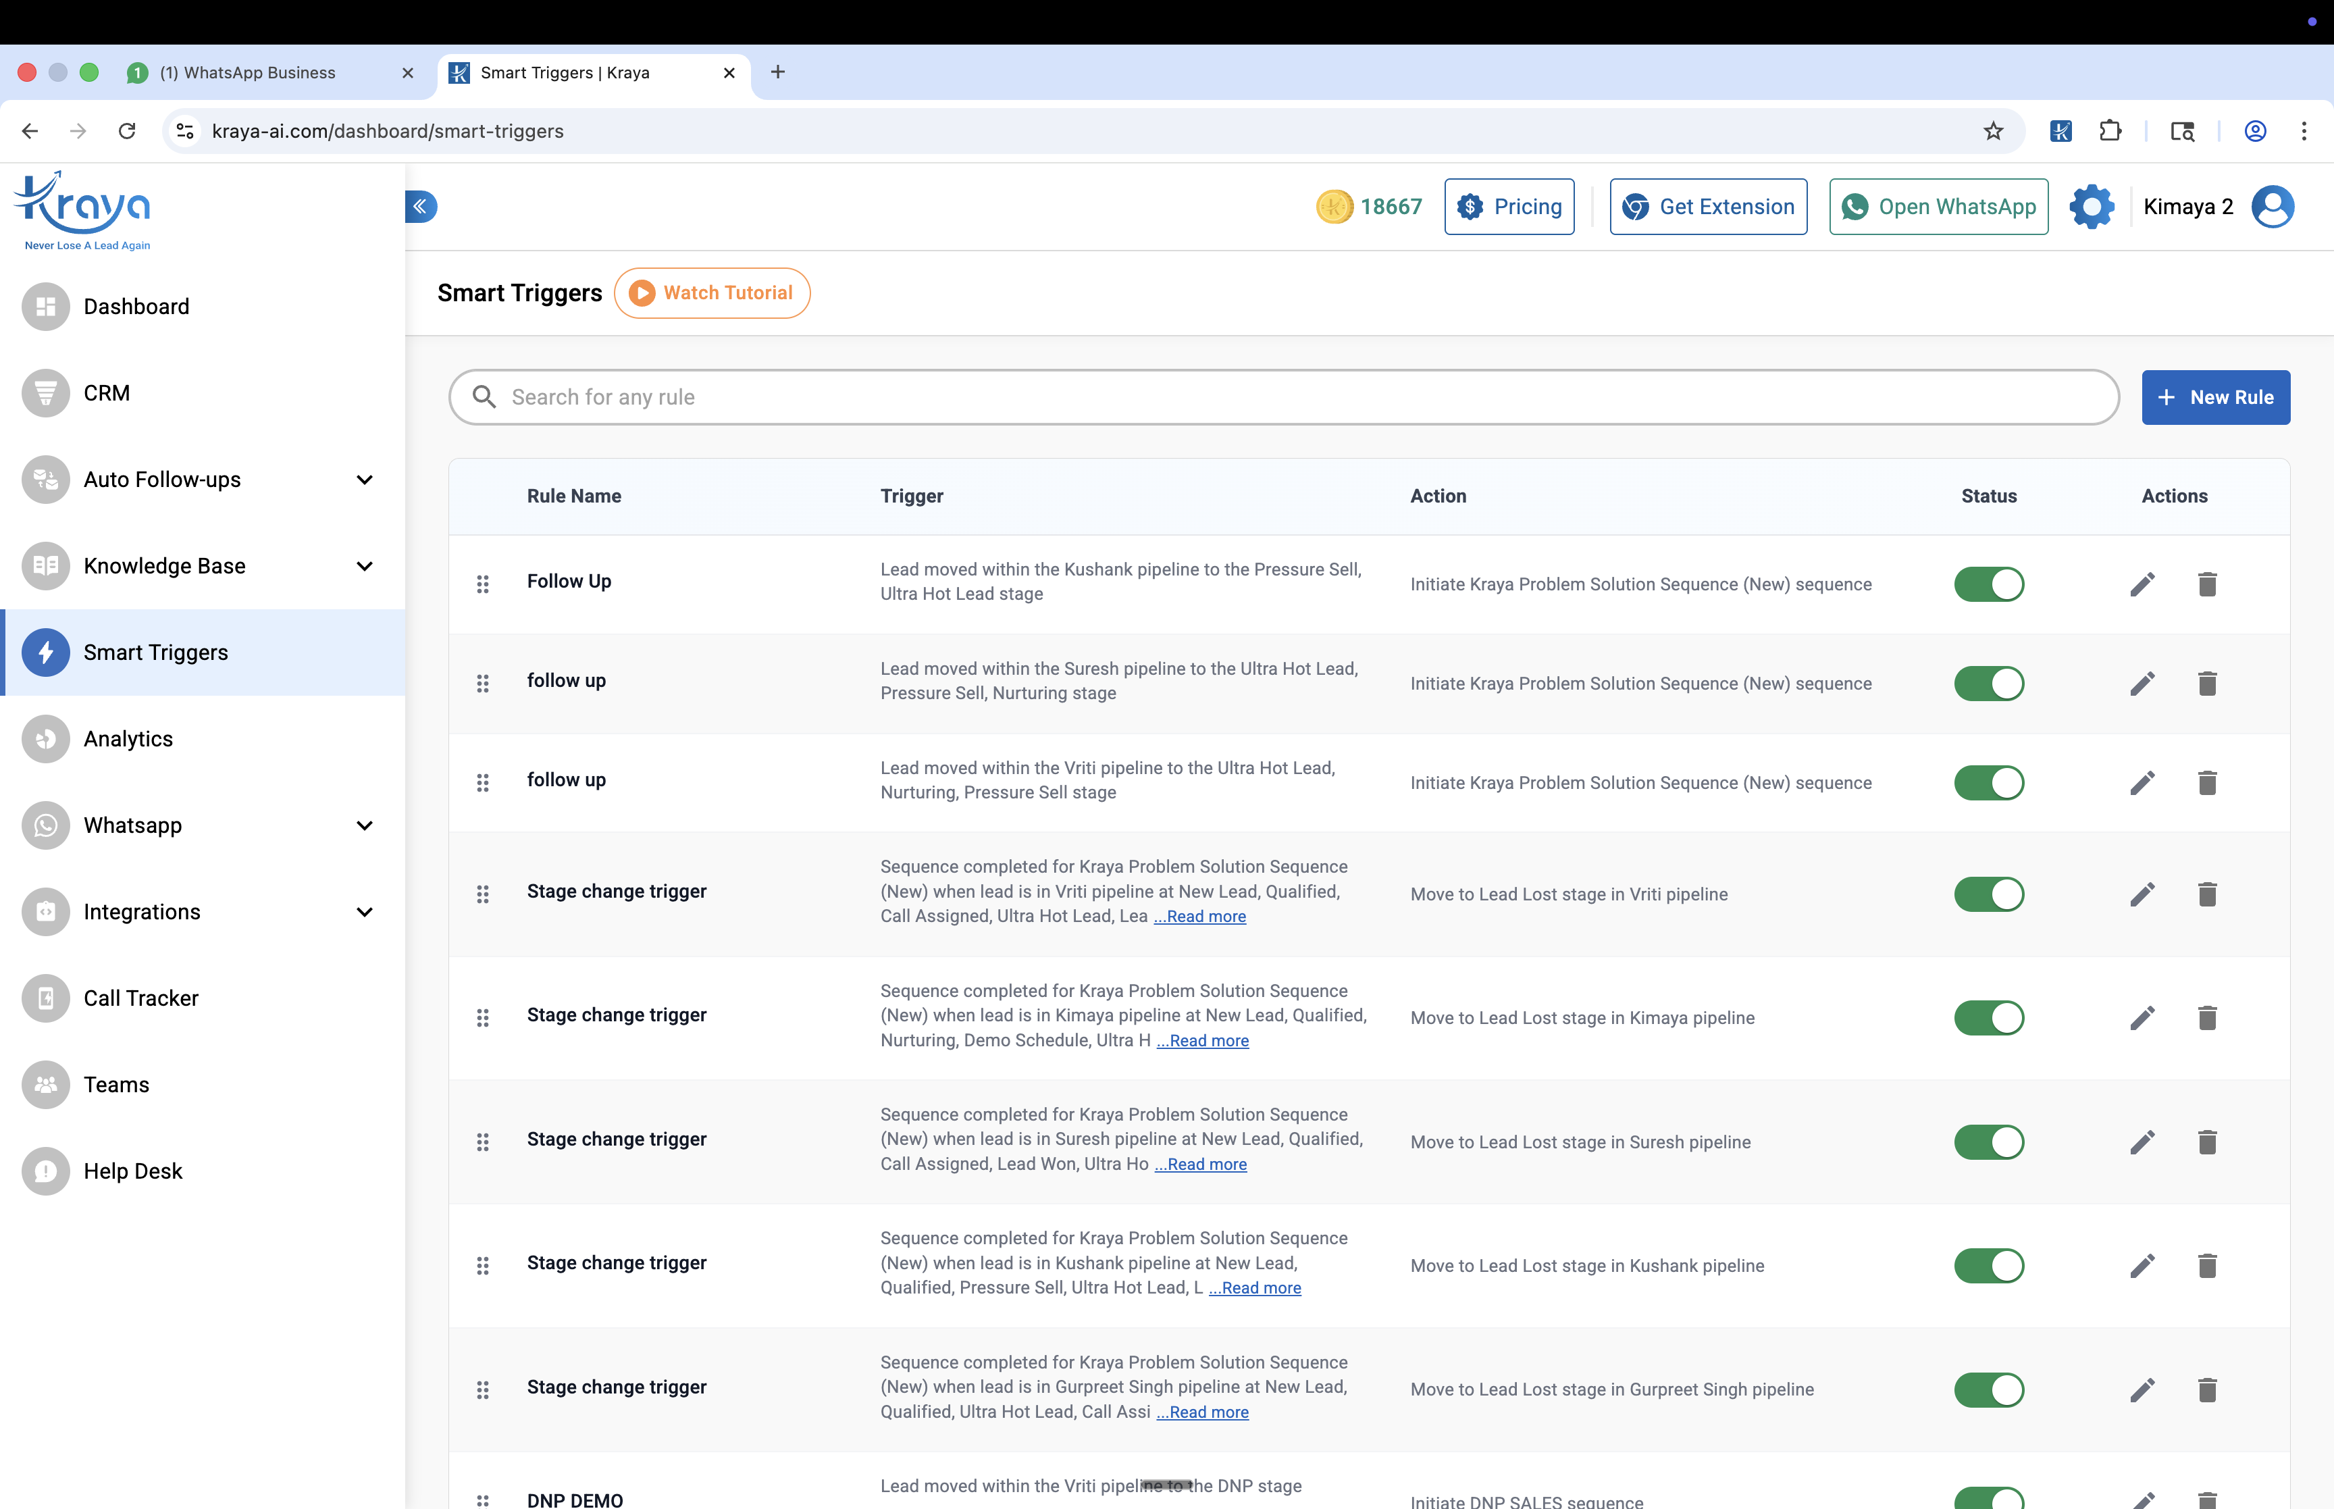Expand the Whatsapp sidebar section

pos(365,825)
